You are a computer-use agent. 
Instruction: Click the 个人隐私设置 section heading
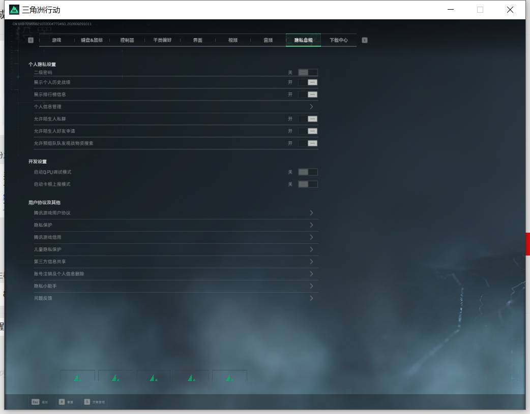(42, 65)
